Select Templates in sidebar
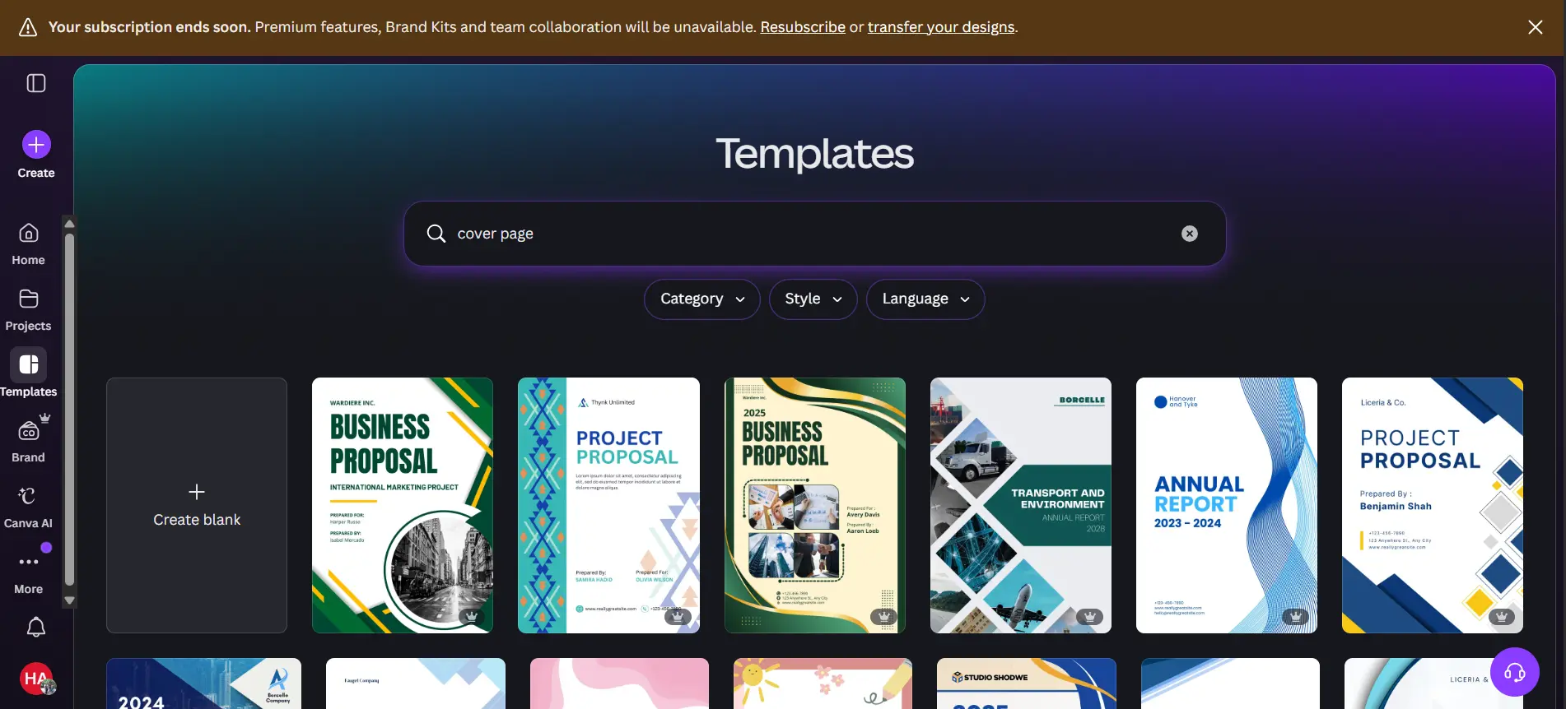1566x709 pixels. click(28, 374)
